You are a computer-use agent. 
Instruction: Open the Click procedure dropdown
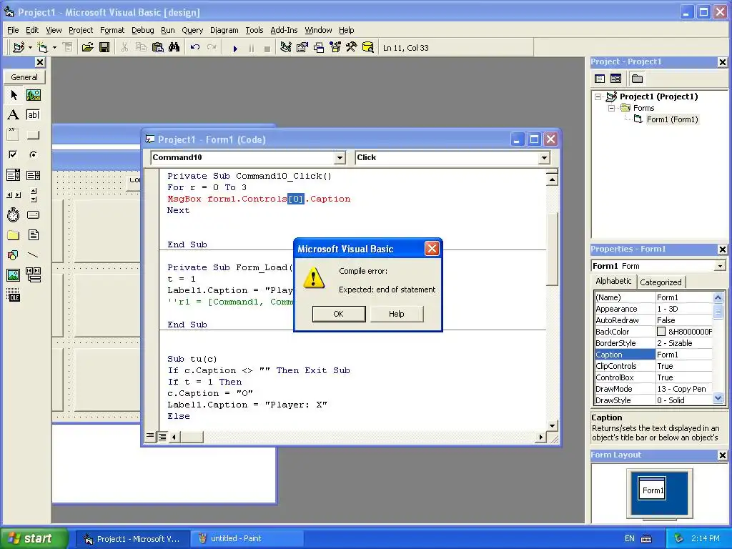pyautogui.click(x=544, y=158)
